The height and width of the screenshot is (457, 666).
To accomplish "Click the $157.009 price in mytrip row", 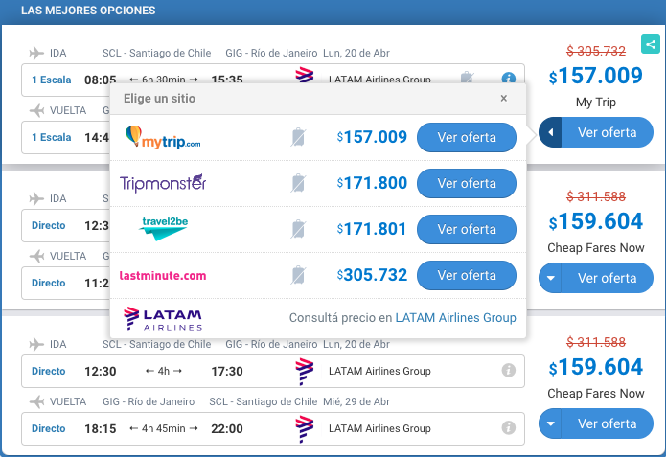I will pyautogui.click(x=372, y=137).
